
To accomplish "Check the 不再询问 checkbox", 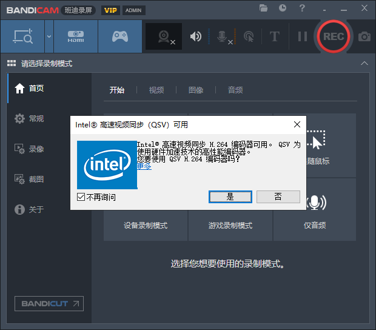I will coord(81,197).
